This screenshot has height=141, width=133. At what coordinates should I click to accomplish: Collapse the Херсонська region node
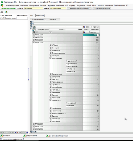point(51,100)
